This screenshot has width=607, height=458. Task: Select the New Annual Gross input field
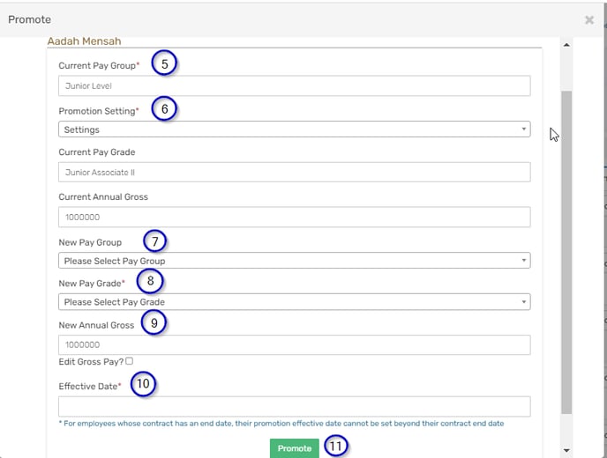pos(294,345)
